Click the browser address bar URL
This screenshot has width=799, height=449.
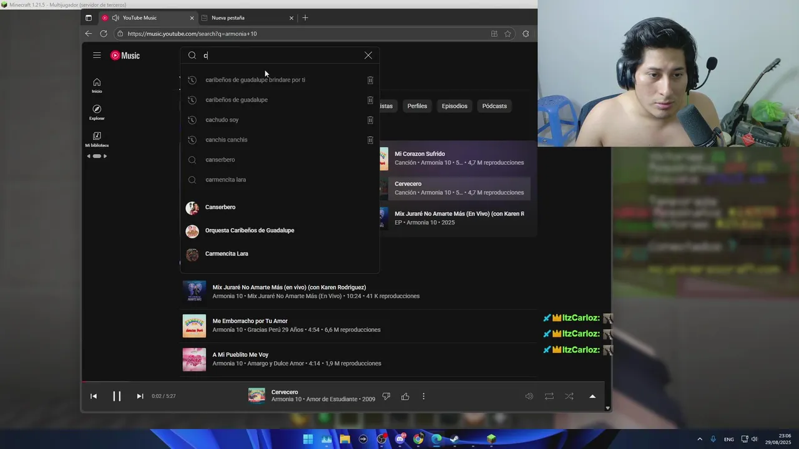pos(192,34)
